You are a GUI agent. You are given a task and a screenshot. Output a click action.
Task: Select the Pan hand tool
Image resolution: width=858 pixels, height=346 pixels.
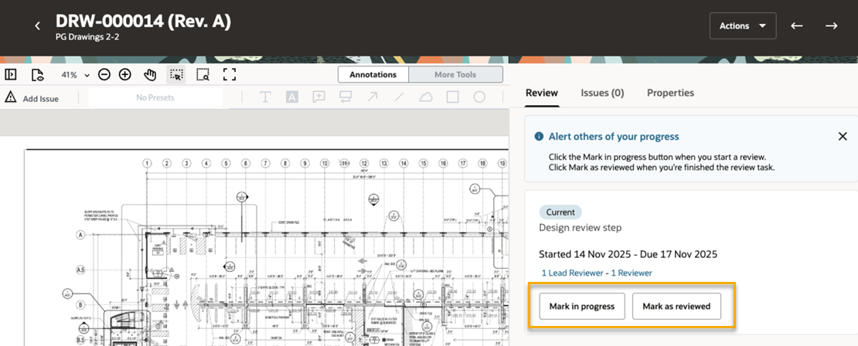pos(150,75)
